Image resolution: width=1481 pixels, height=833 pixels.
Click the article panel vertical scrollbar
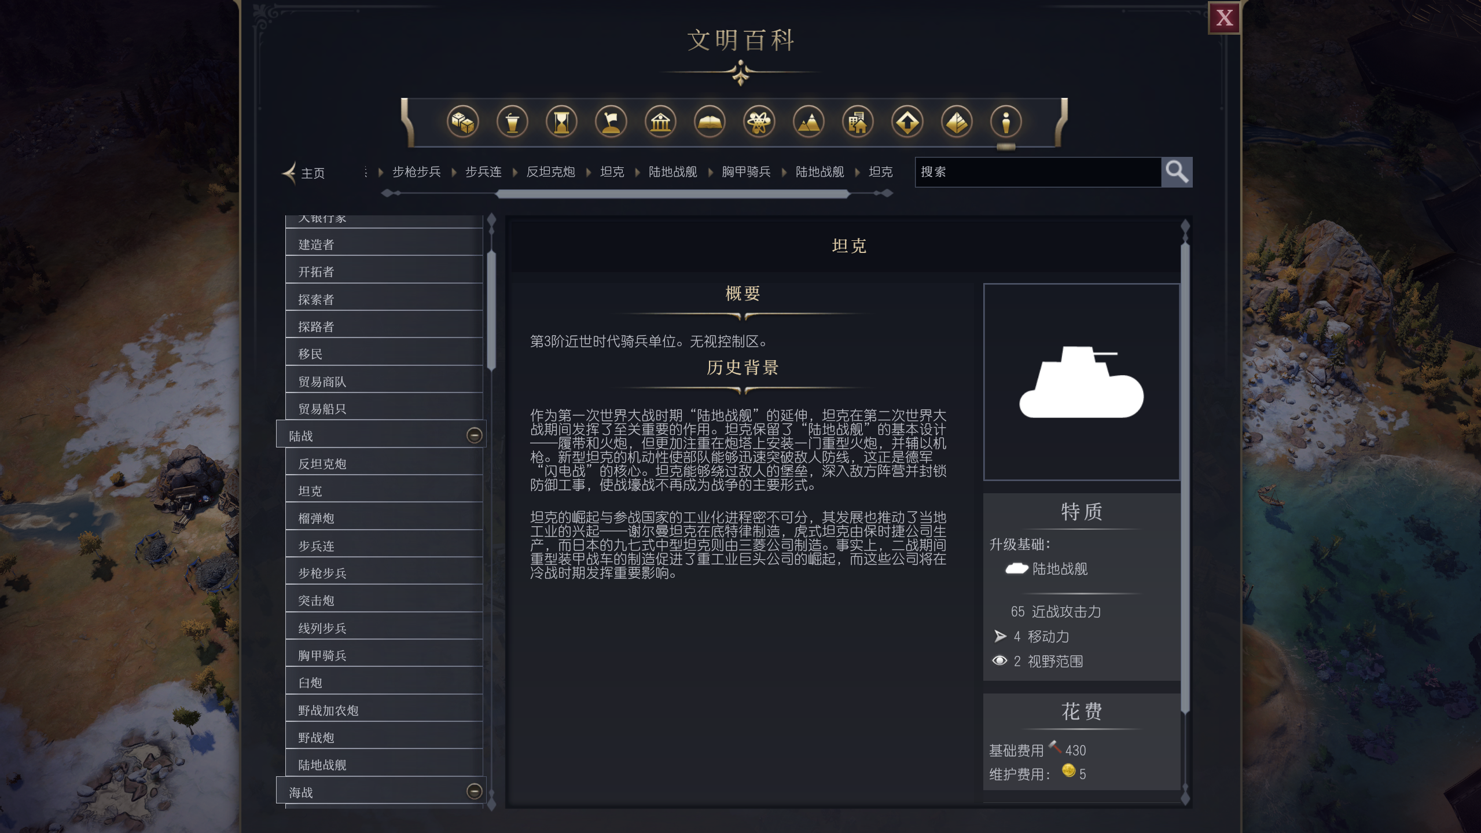(x=1185, y=478)
